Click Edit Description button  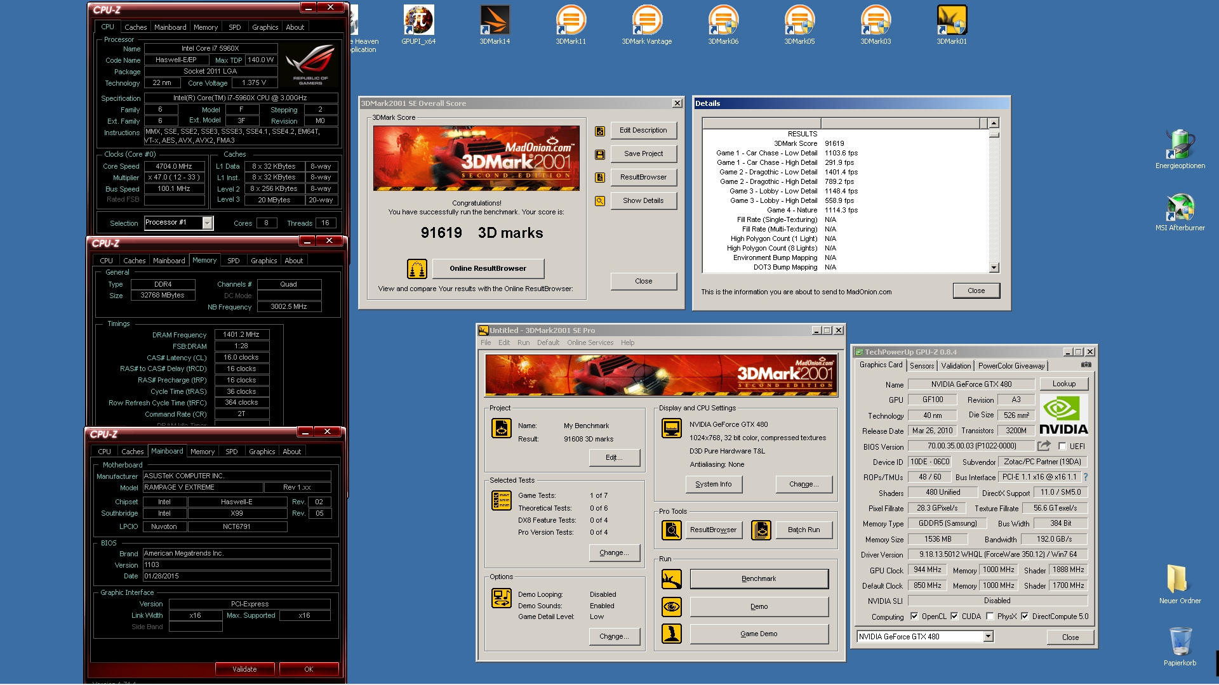643,131
